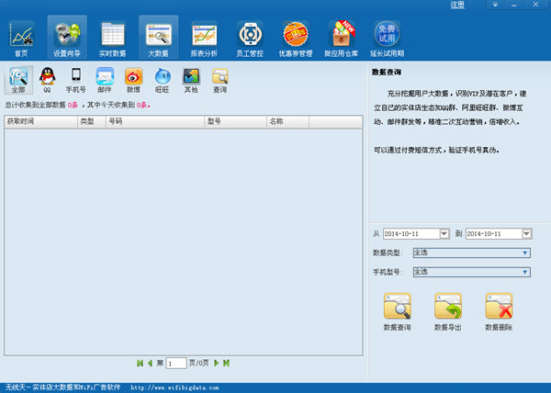Click the page number input field
This screenshot has height=393, width=551.
pos(177,364)
